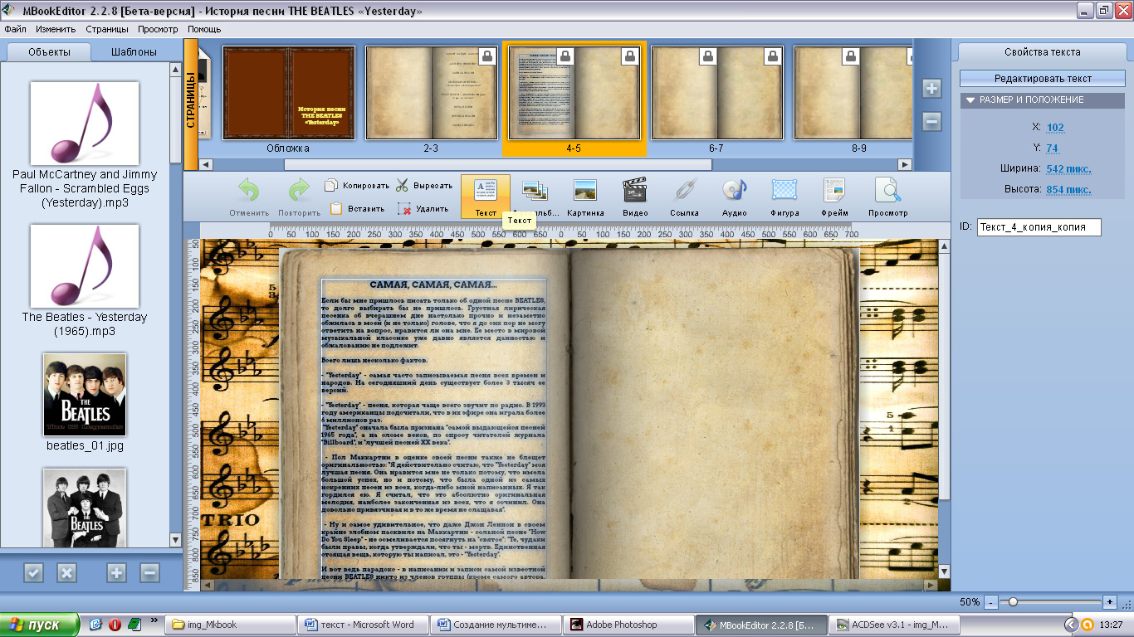Click zoom out minus button

pyautogui.click(x=990, y=601)
